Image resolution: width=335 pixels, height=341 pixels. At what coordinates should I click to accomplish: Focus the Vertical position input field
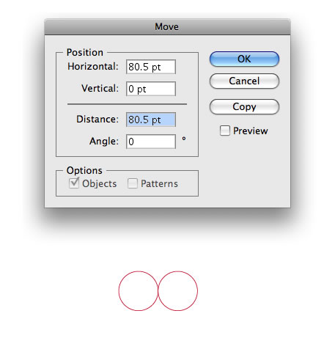151,89
